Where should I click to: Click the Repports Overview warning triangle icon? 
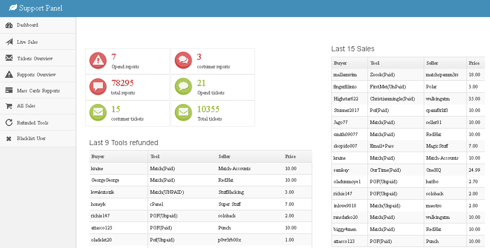point(9,75)
